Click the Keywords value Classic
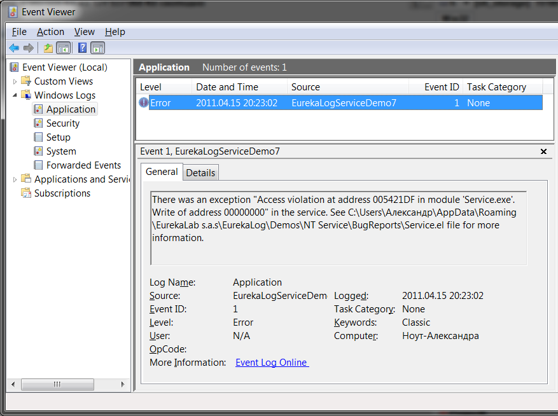558x416 pixels. click(x=416, y=322)
